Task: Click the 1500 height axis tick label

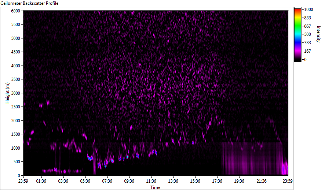Action: (x=16, y=134)
